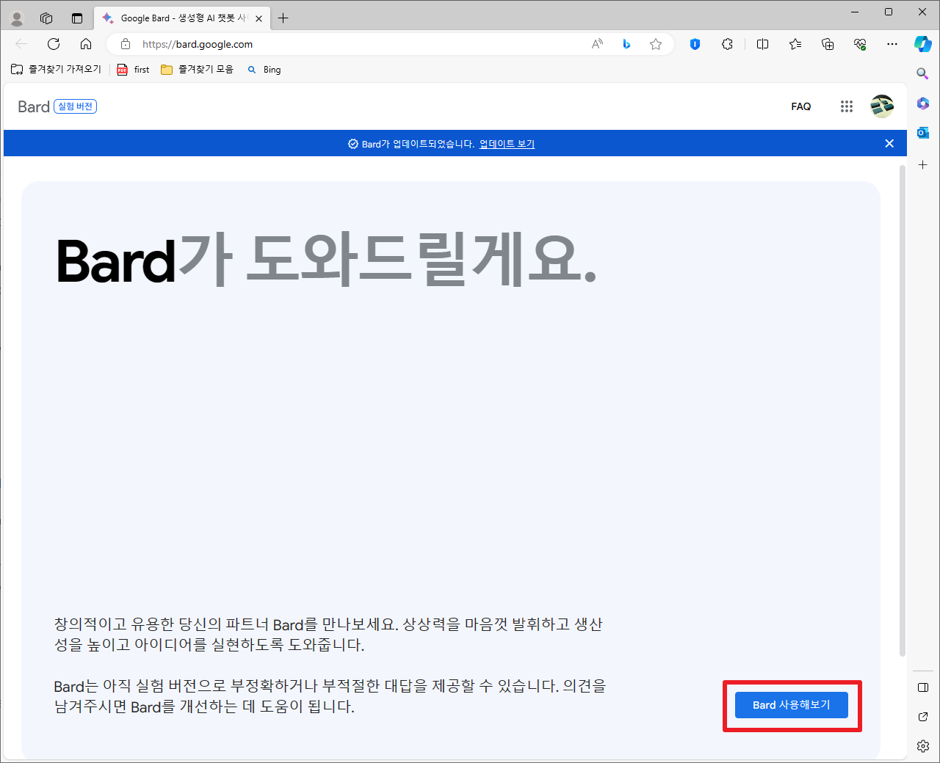940x763 pixels.
Task: Add a sidebar app with plus
Action: 923,165
